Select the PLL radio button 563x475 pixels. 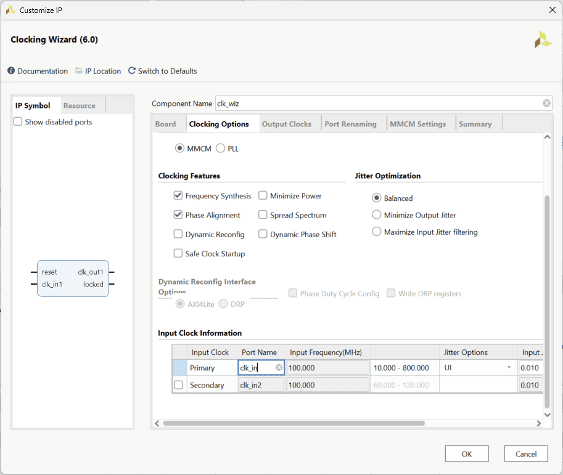[x=220, y=148]
